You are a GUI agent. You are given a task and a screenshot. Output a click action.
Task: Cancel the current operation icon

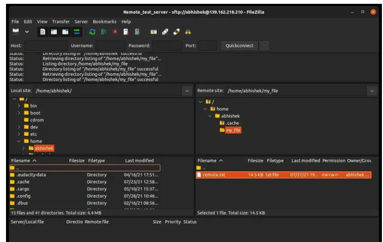tap(115, 32)
